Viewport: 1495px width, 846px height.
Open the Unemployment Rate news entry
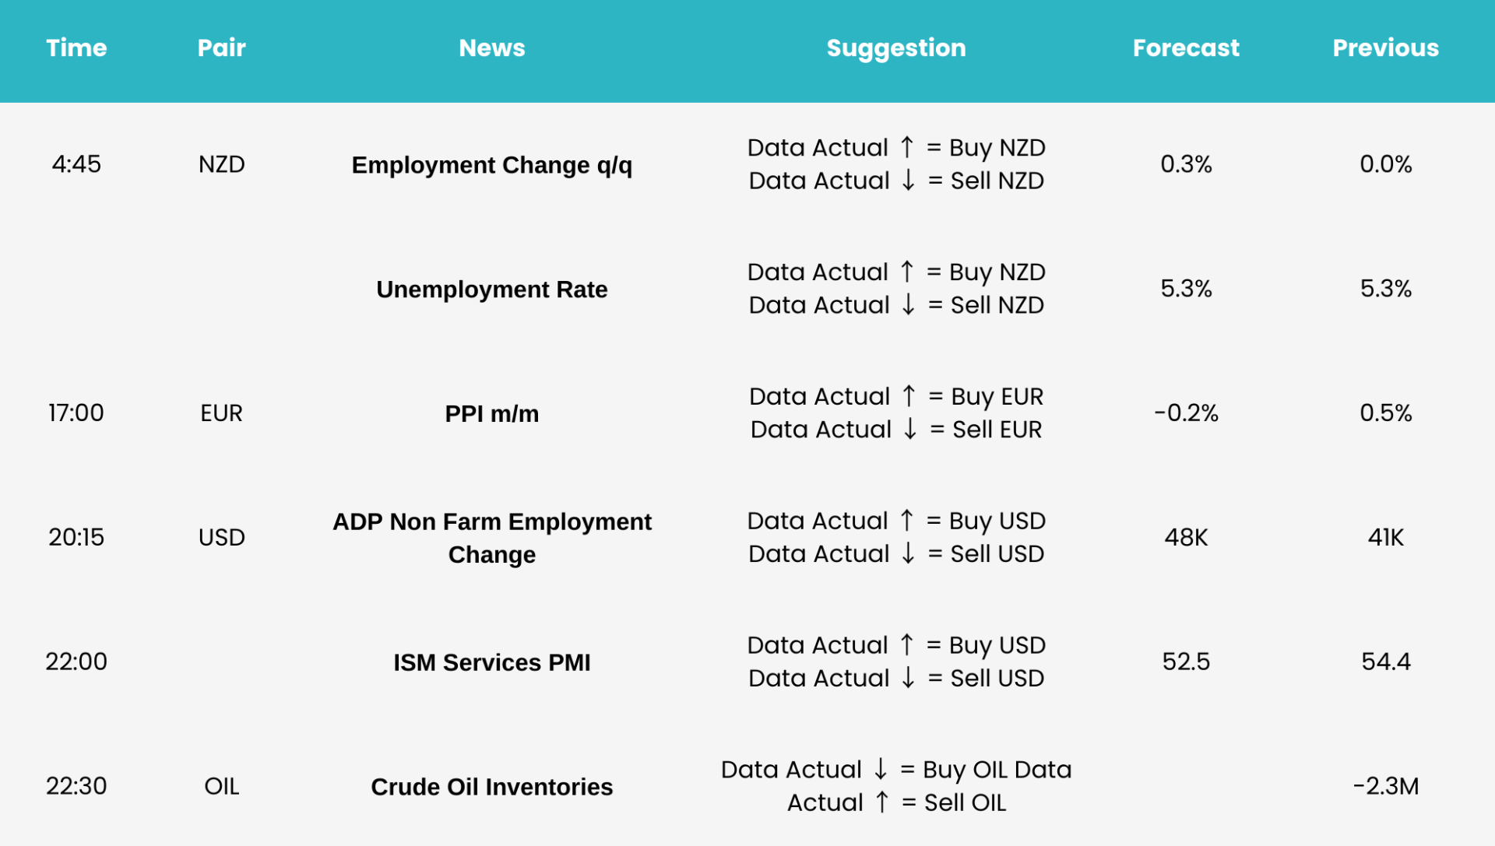coord(492,290)
